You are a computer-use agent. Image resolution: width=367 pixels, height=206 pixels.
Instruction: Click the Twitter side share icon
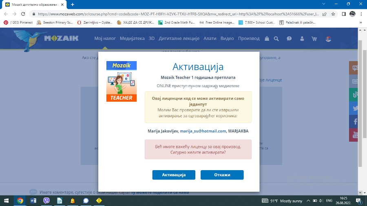354,108
